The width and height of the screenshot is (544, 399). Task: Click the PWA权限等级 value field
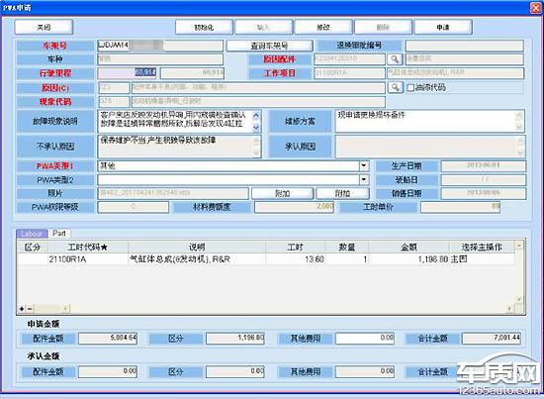tap(134, 207)
